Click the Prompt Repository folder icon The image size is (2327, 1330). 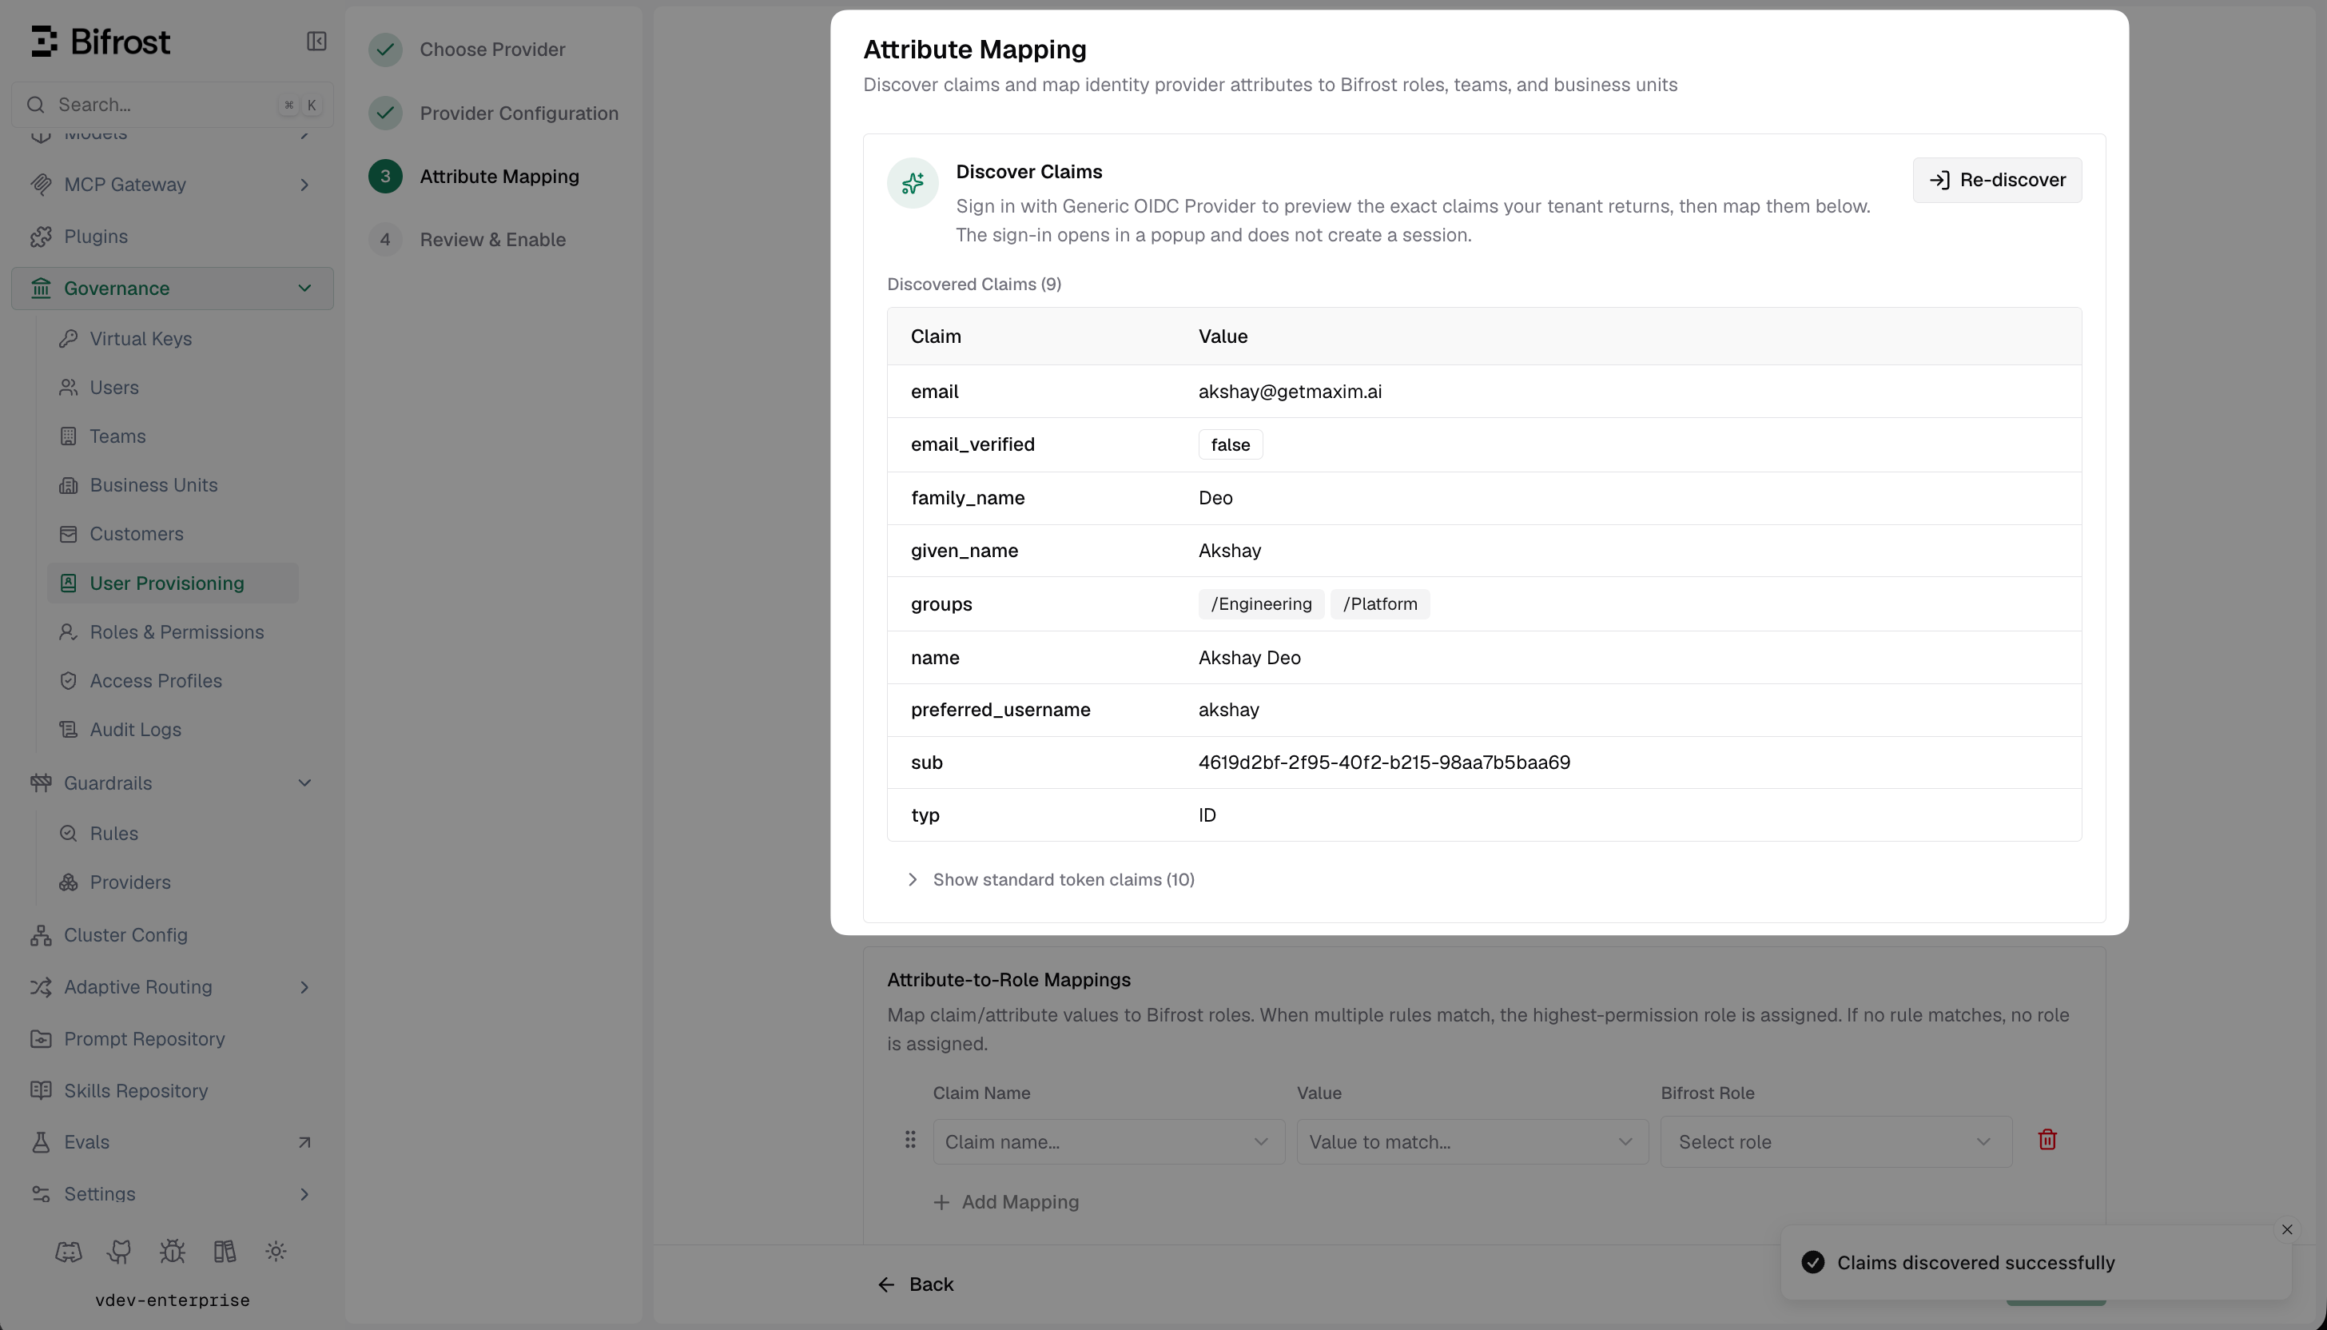40,1040
